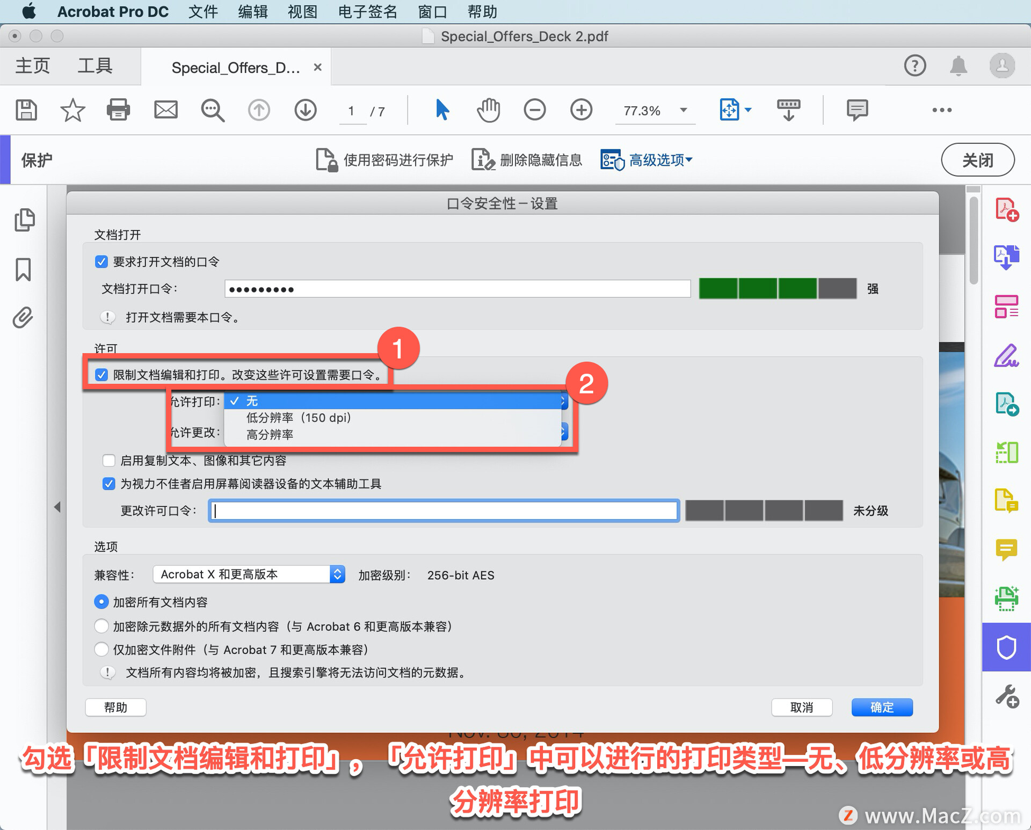Choose 低分辨率 (150 dpi) print option
This screenshot has height=830, width=1031.
[393, 418]
